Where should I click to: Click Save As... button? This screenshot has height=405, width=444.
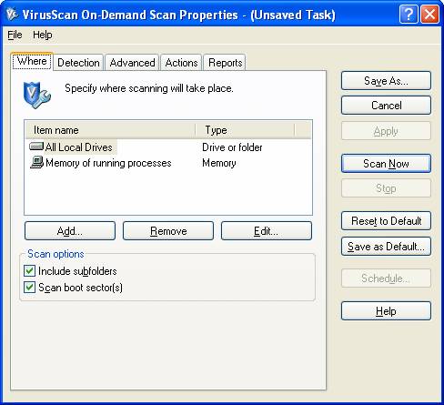[386, 81]
